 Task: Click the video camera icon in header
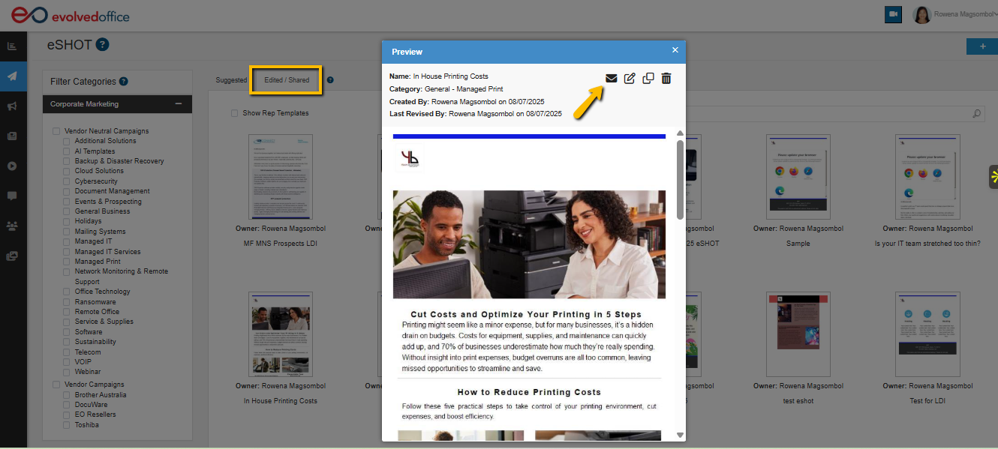click(x=893, y=14)
